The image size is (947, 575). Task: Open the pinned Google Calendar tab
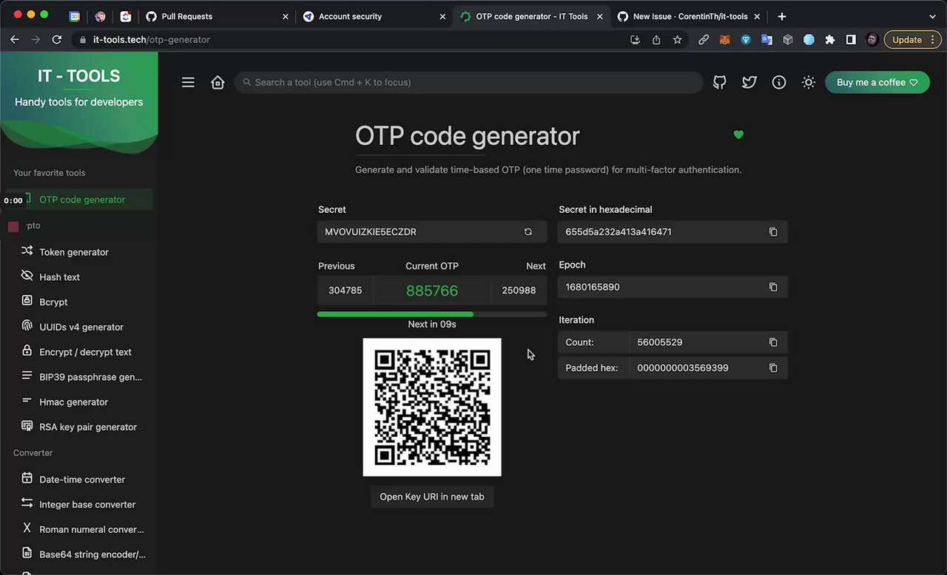pyautogui.click(x=75, y=16)
